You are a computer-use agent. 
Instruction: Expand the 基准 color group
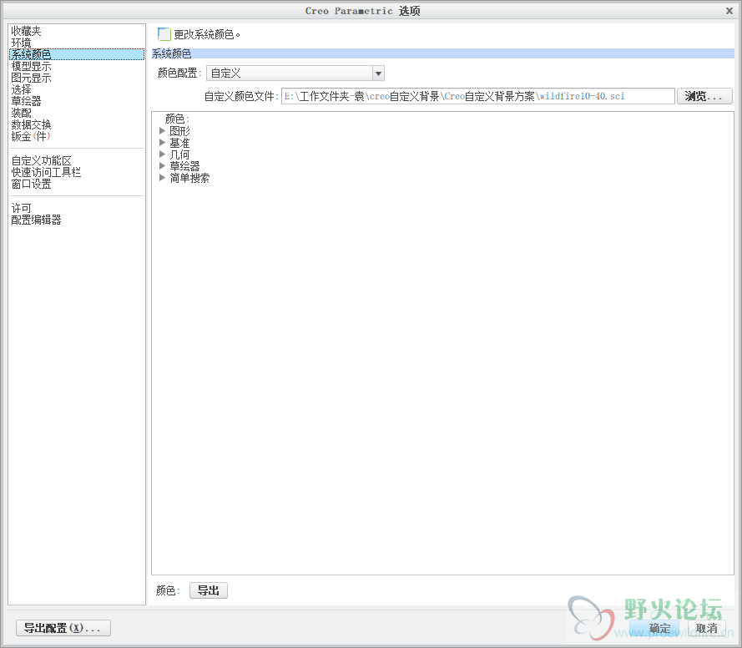(x=162, y=143)
